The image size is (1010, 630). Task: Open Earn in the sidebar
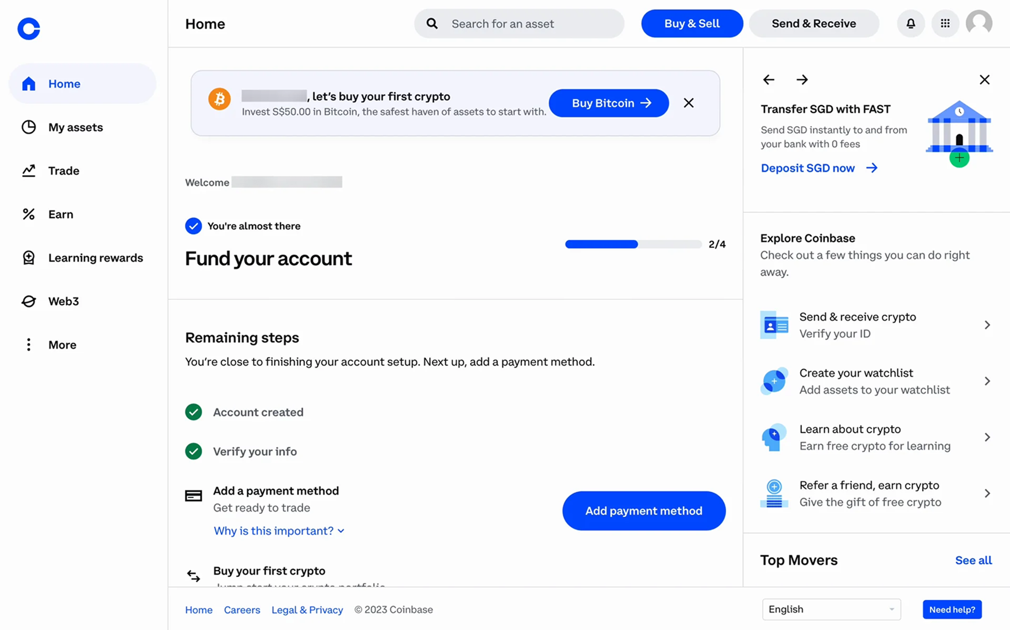pos(82,214)
